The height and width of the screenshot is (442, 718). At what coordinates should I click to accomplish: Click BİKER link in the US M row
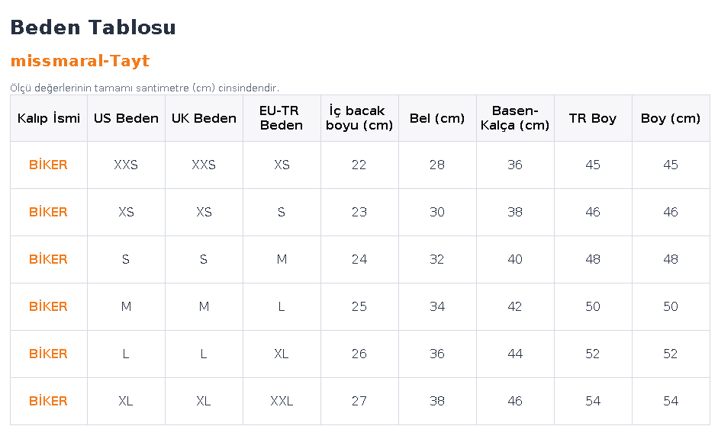48,306
